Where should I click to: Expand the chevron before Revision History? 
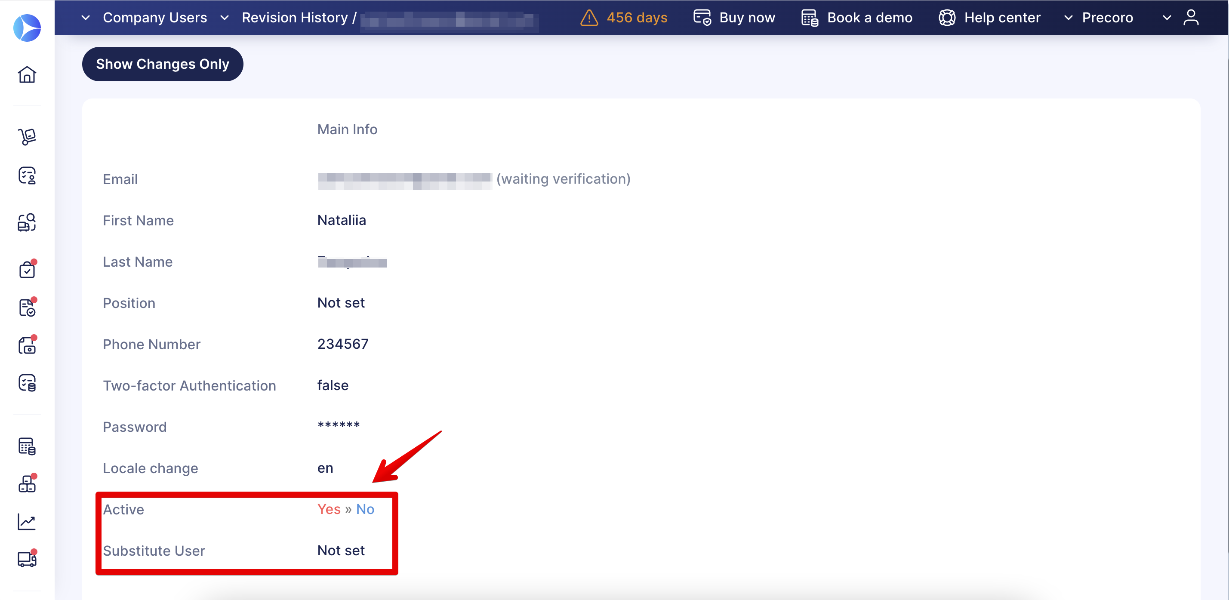point(224,18)
